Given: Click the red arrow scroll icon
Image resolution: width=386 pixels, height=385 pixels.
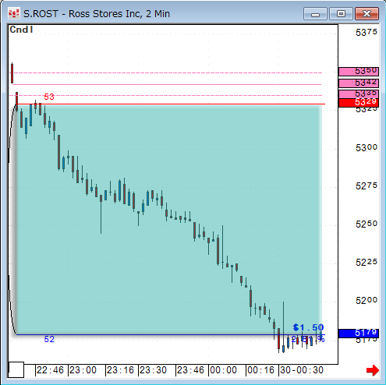Looking at the screenshot, I should pos(373,370).
